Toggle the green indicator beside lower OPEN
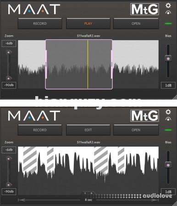The height and width of the screenshot is (206, 177). (168, 130)
